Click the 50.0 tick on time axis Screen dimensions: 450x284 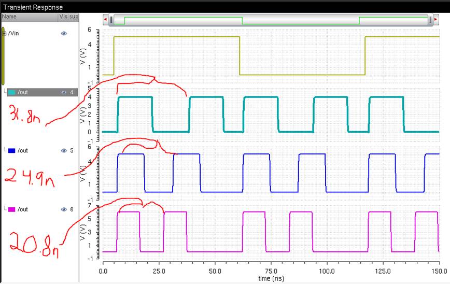click(215, 271)
